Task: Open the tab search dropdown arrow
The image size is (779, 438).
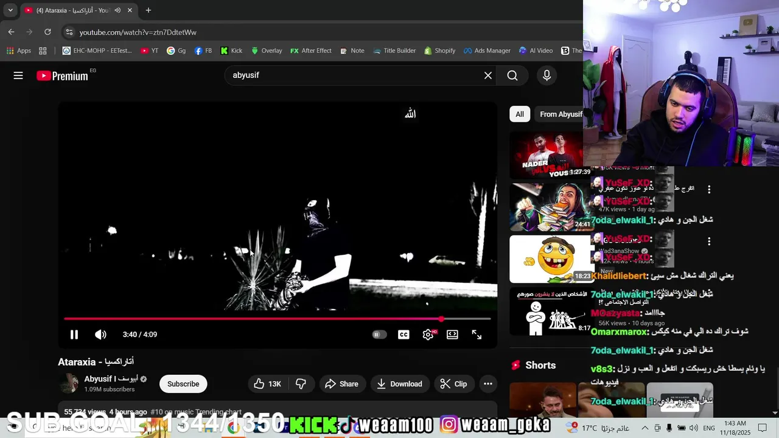Action: click(x=10, y=10)
